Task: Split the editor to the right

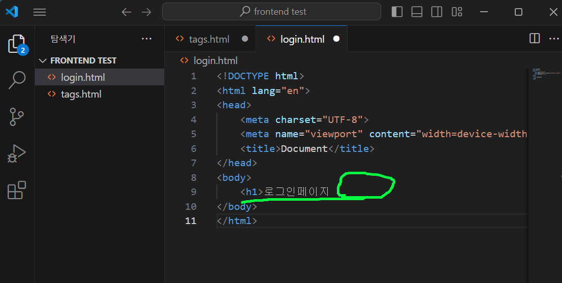Action: [x=535, y=38]
